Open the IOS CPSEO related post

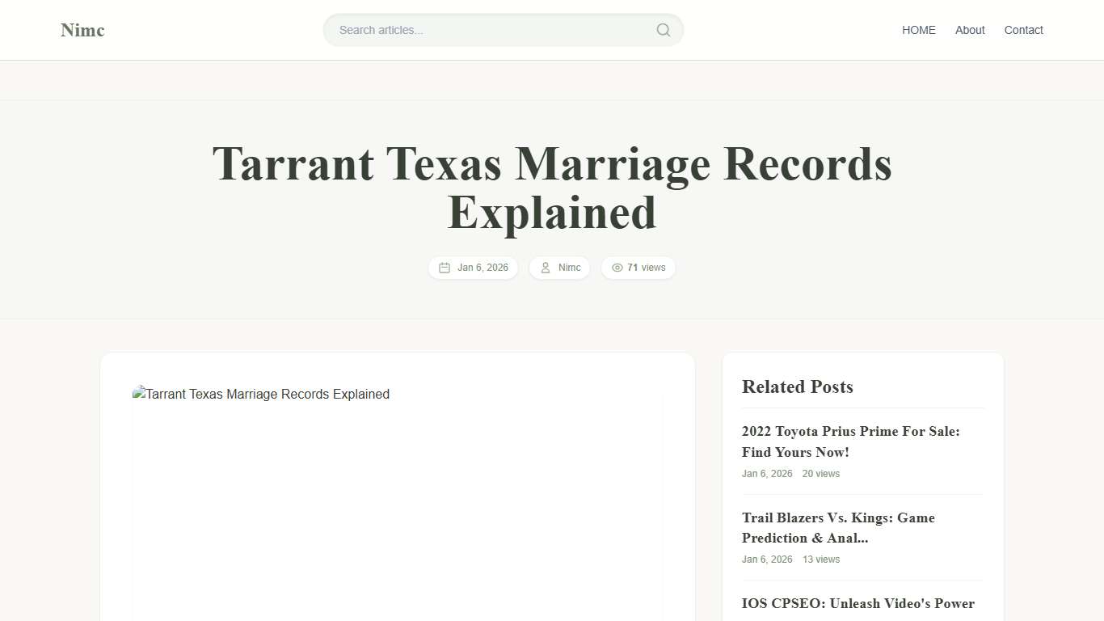click(x=858, y=603)
